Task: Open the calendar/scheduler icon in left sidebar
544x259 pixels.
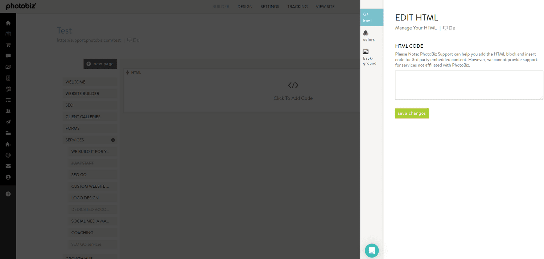Action: (8, 34)
